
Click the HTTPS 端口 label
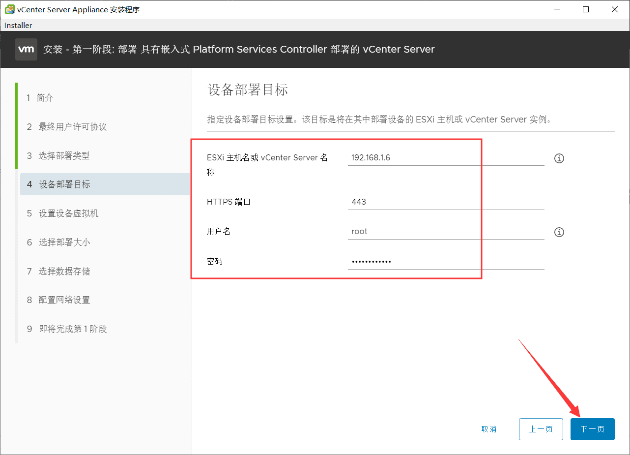pos(229,202)
